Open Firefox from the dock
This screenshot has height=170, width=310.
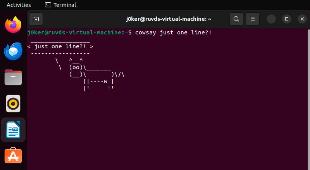click(x=13, y=25)
